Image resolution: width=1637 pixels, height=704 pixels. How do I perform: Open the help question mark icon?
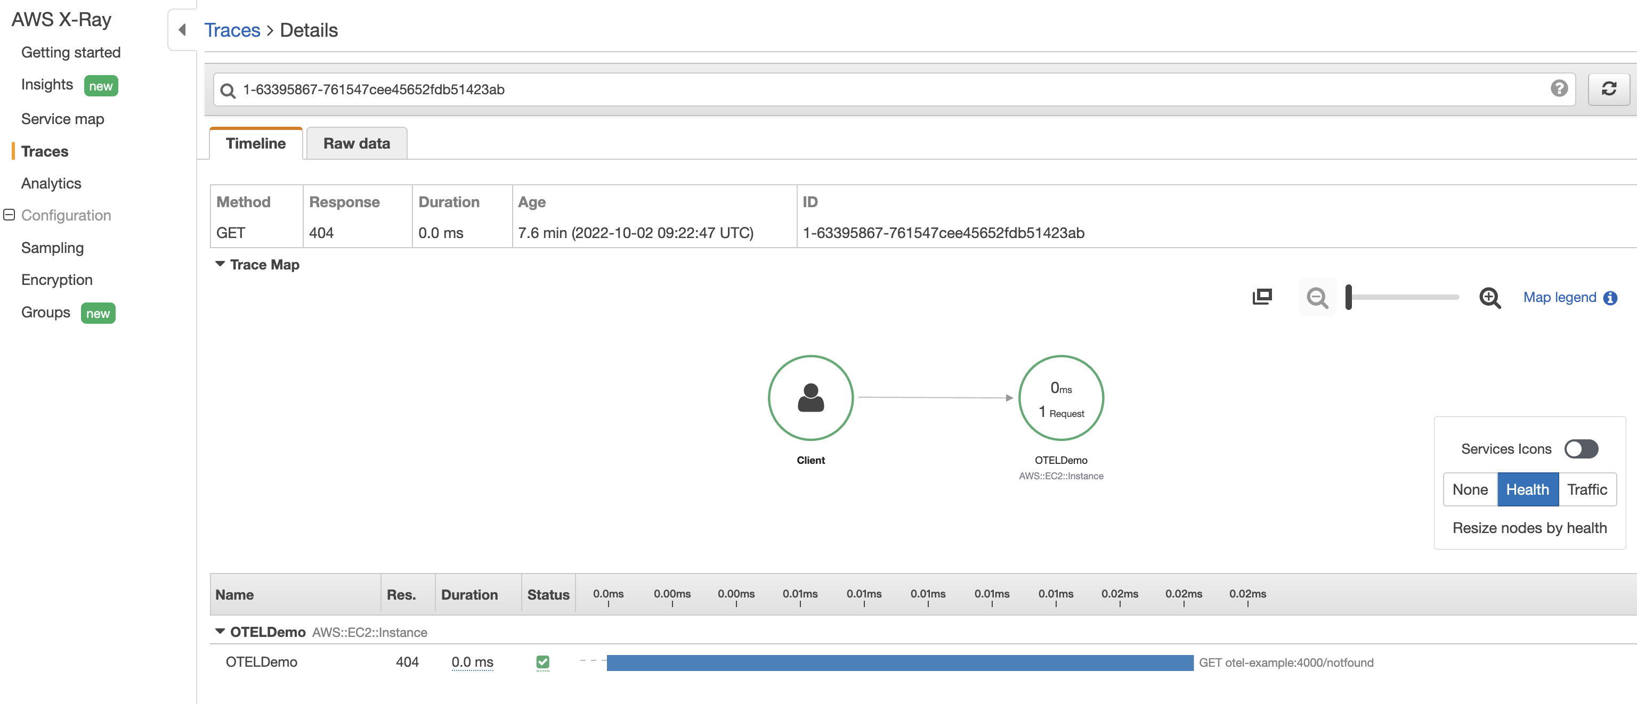pos(1559,88)
